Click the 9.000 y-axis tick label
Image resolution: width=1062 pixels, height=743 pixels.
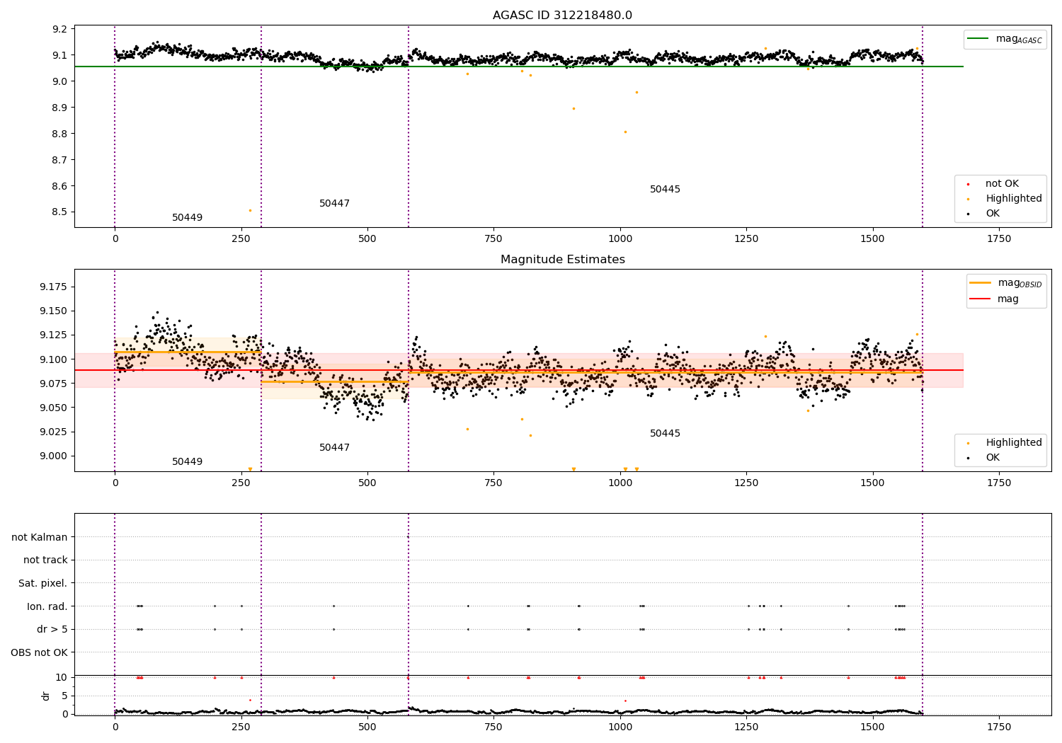tap(55, 456)
